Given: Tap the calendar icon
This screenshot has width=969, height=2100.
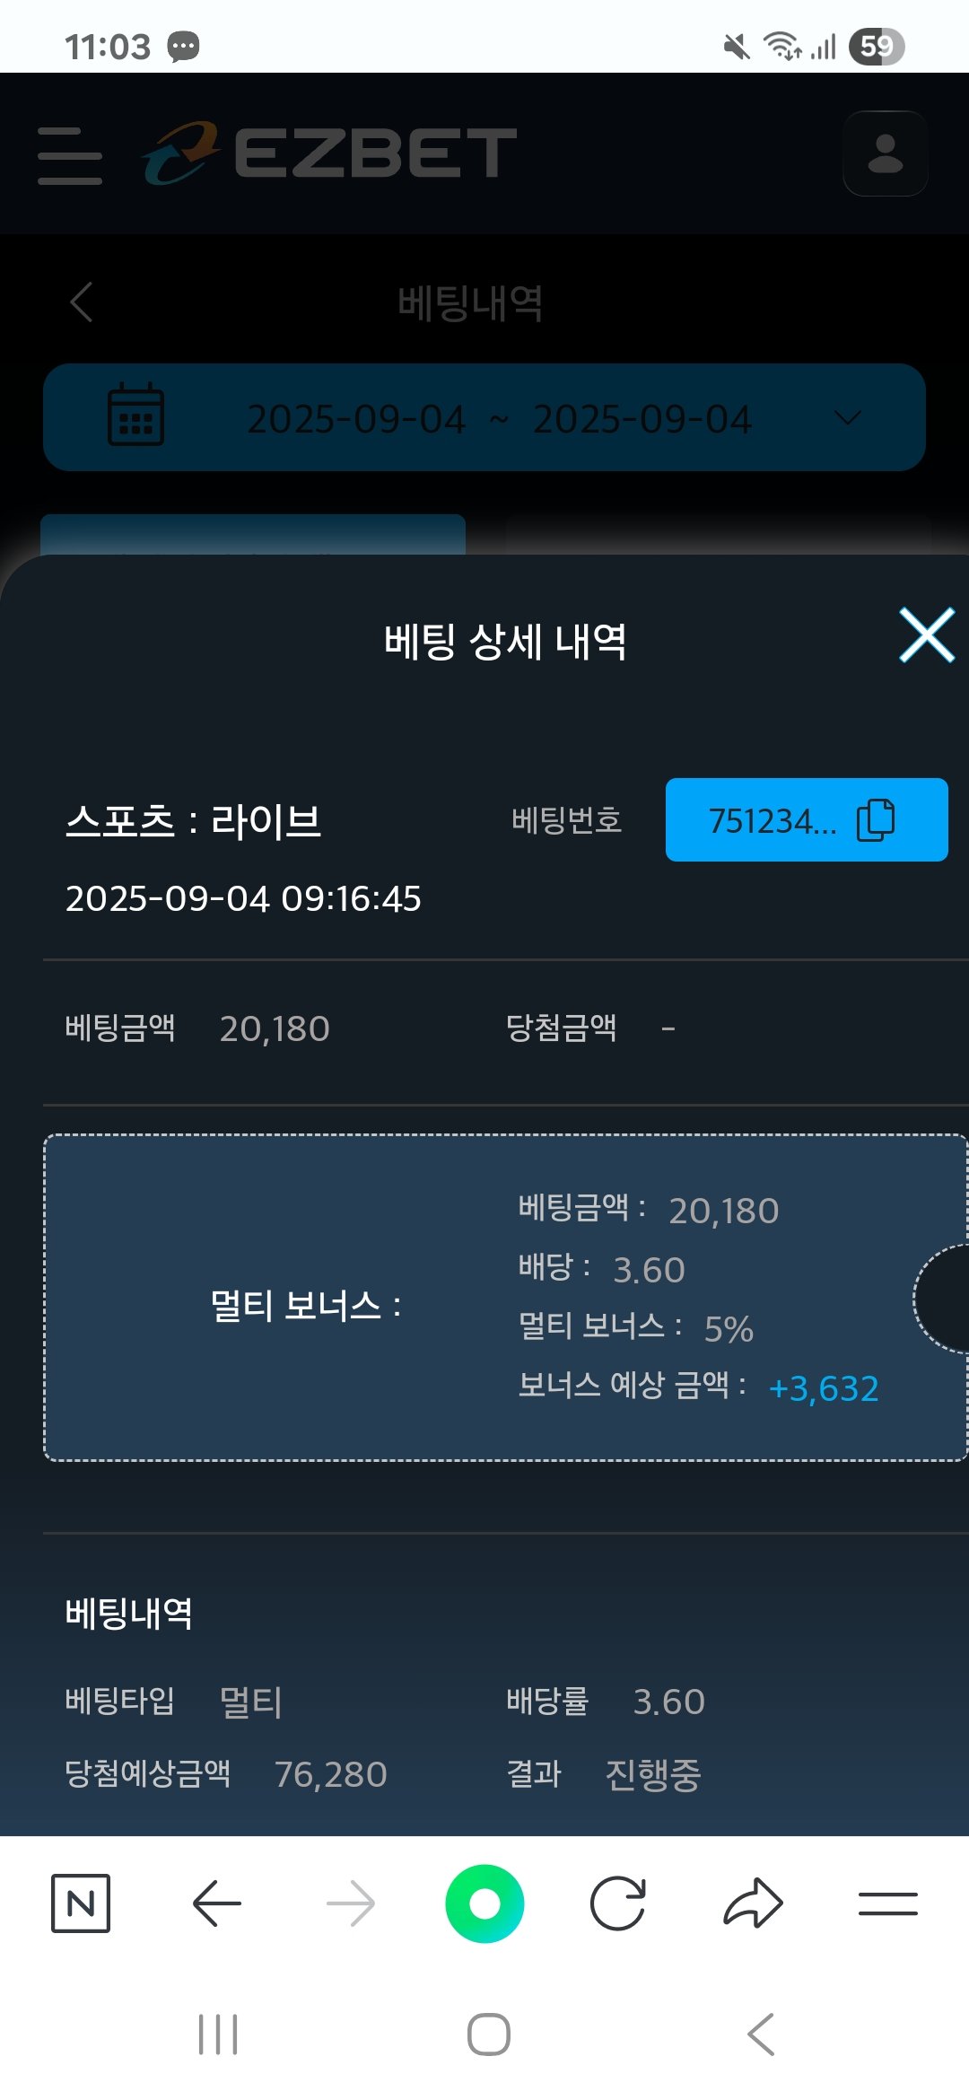Looking at the screenshot, I should click(135, 416).
